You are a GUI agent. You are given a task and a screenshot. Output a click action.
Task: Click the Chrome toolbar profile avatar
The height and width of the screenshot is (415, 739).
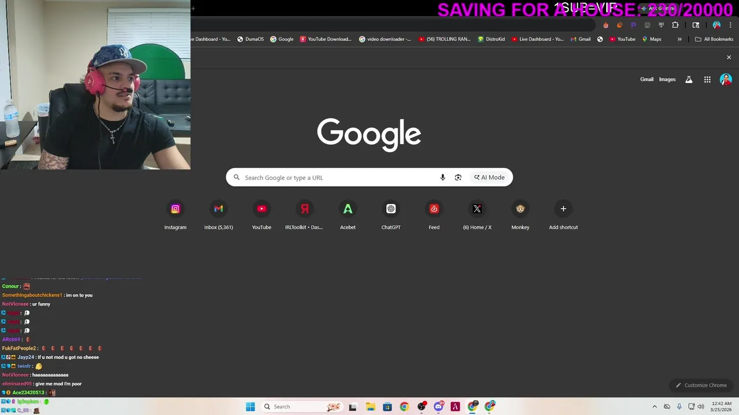[x=716, y=25]
